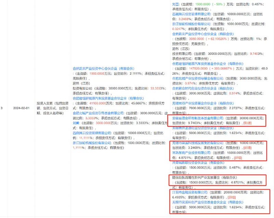Click green amount 1500.0000 (-50%)
The image size is (274, 218).
[210, 4]
